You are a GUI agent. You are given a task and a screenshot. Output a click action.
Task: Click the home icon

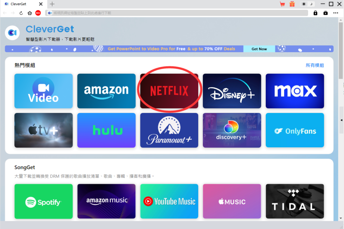[29, 13]
